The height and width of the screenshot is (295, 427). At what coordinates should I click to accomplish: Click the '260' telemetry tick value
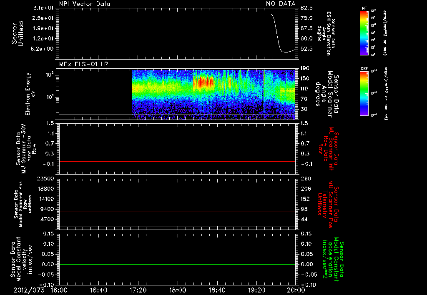[x=305, y=178]
